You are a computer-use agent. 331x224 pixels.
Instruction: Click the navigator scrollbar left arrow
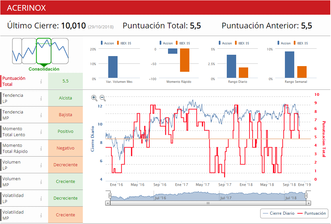pos(108,203)
